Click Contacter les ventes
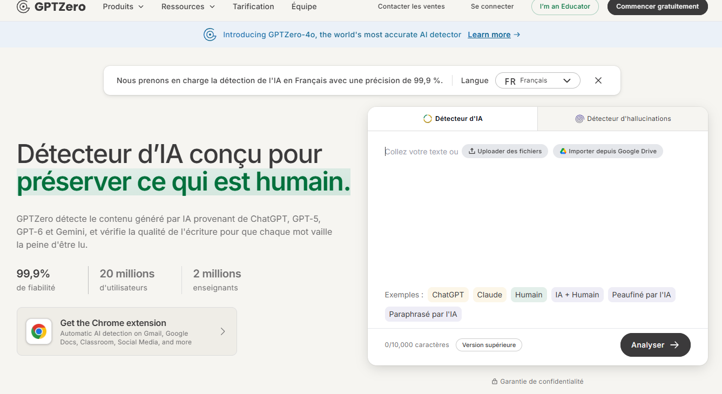The width and height of the screenshot is (722, 394). (x=411, y=6)
